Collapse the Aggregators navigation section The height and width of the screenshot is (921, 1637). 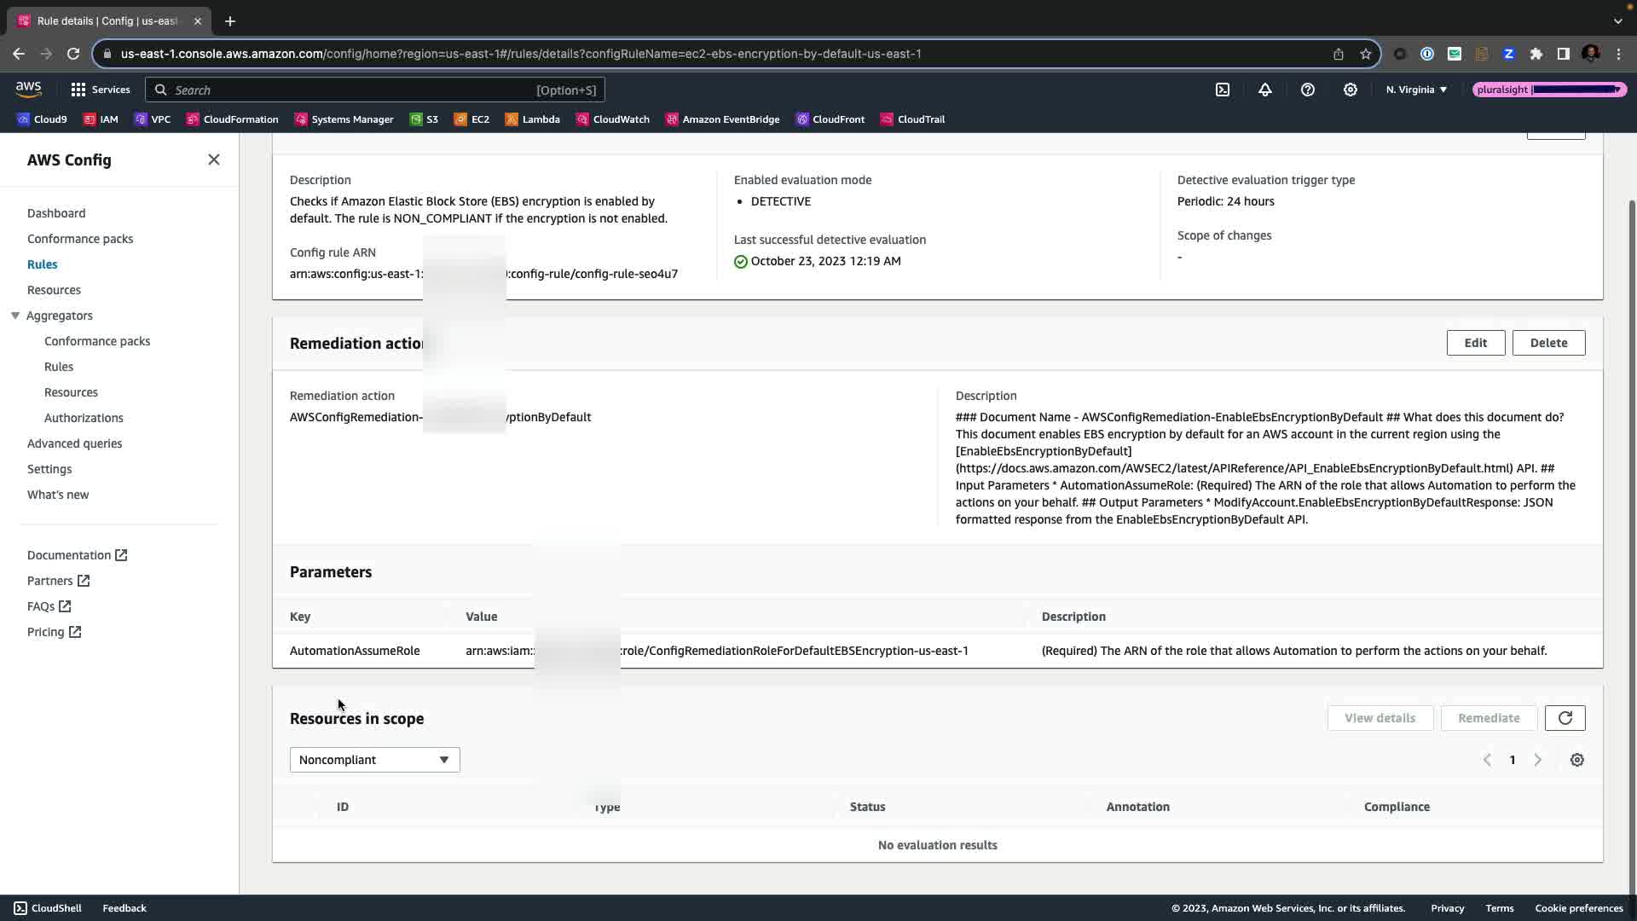15,316
